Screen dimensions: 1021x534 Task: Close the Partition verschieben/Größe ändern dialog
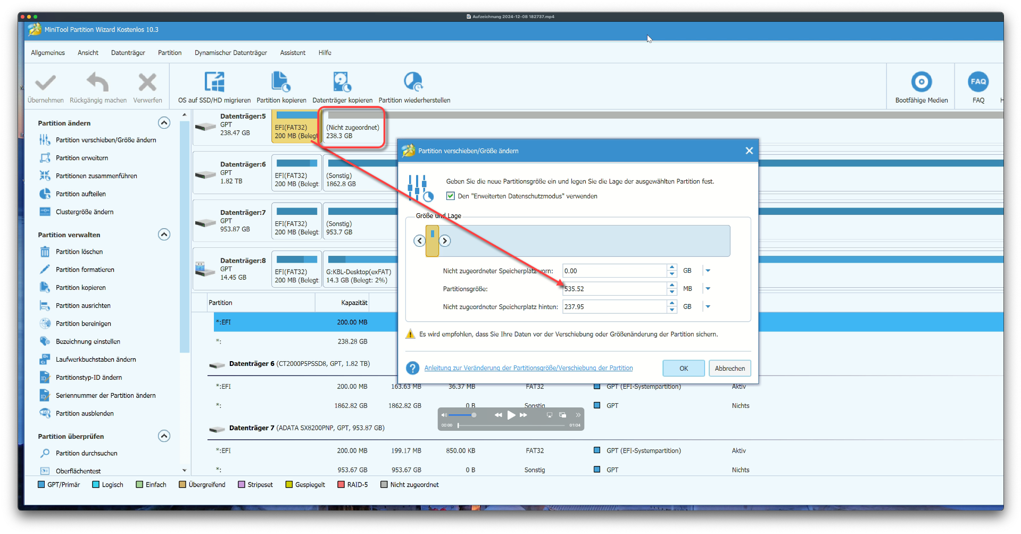coord(749,151)
